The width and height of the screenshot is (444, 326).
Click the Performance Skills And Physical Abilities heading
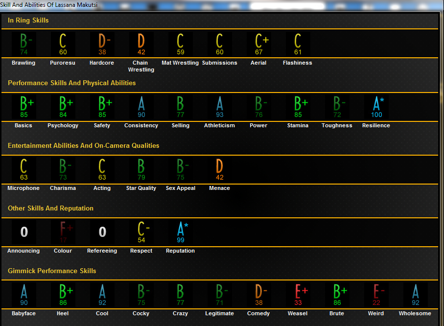(71, 83)
